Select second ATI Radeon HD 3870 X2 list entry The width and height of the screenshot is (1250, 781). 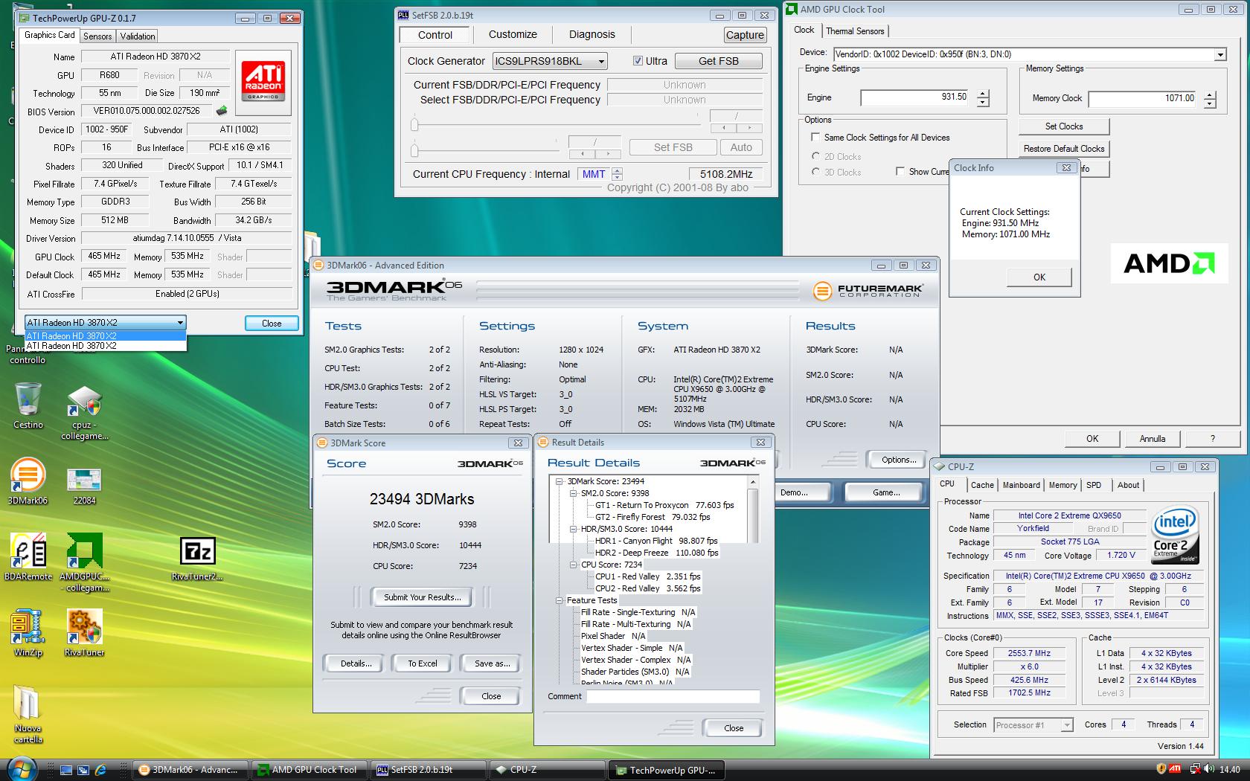click(x=105, y=346)
